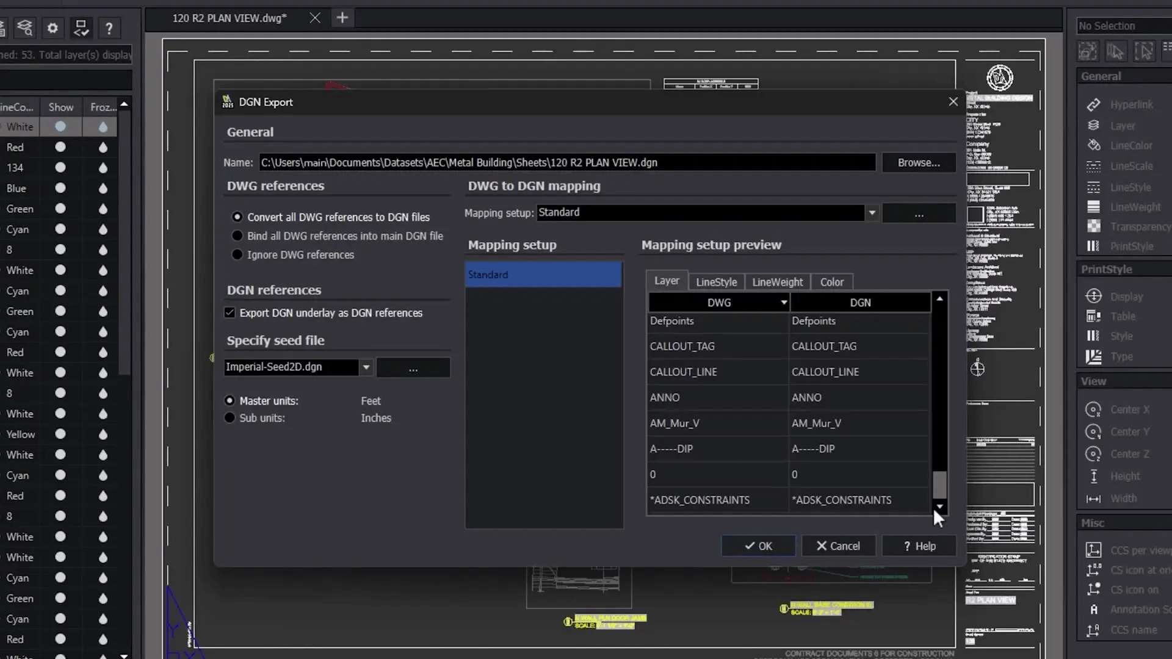Click the Display icon under View section
This screenshot has width=1172, height=659.
tap(1094, 296)
